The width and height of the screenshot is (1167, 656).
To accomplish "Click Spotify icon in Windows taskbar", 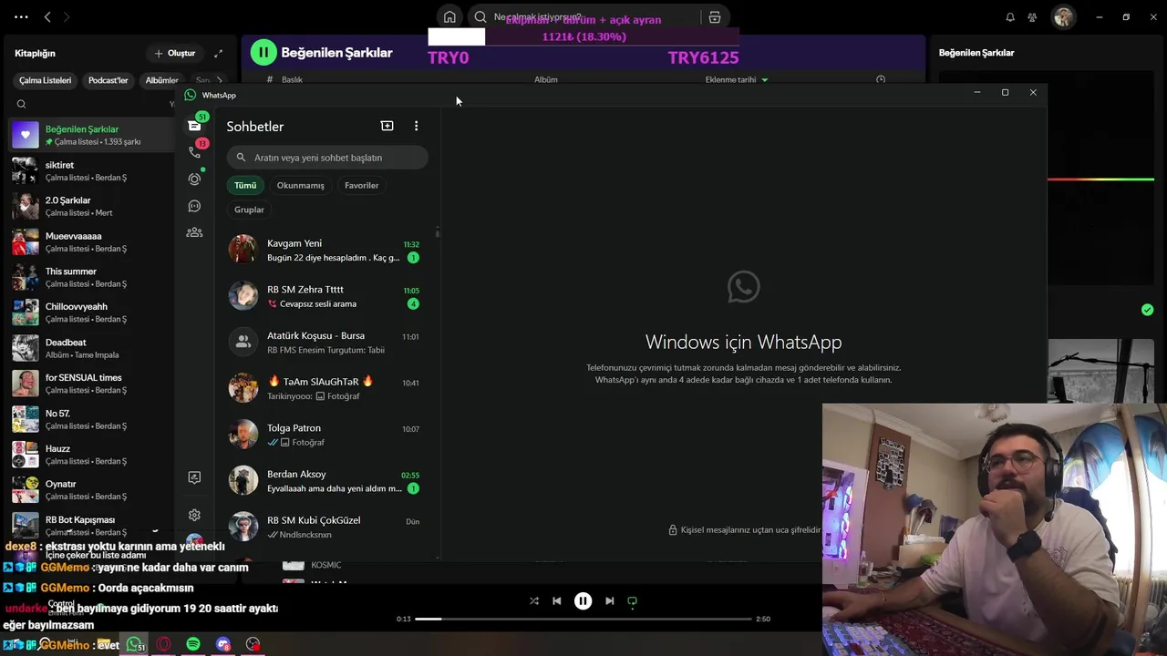I will point(193,644).
